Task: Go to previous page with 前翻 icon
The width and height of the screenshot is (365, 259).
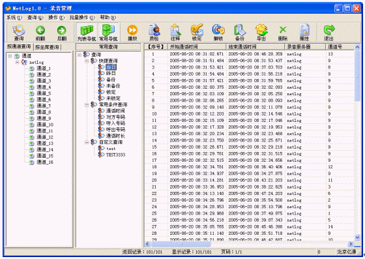Action: pyautogui.click(x=40, y=33)
